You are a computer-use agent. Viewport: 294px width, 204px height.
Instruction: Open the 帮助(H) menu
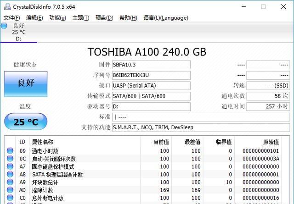128,18
